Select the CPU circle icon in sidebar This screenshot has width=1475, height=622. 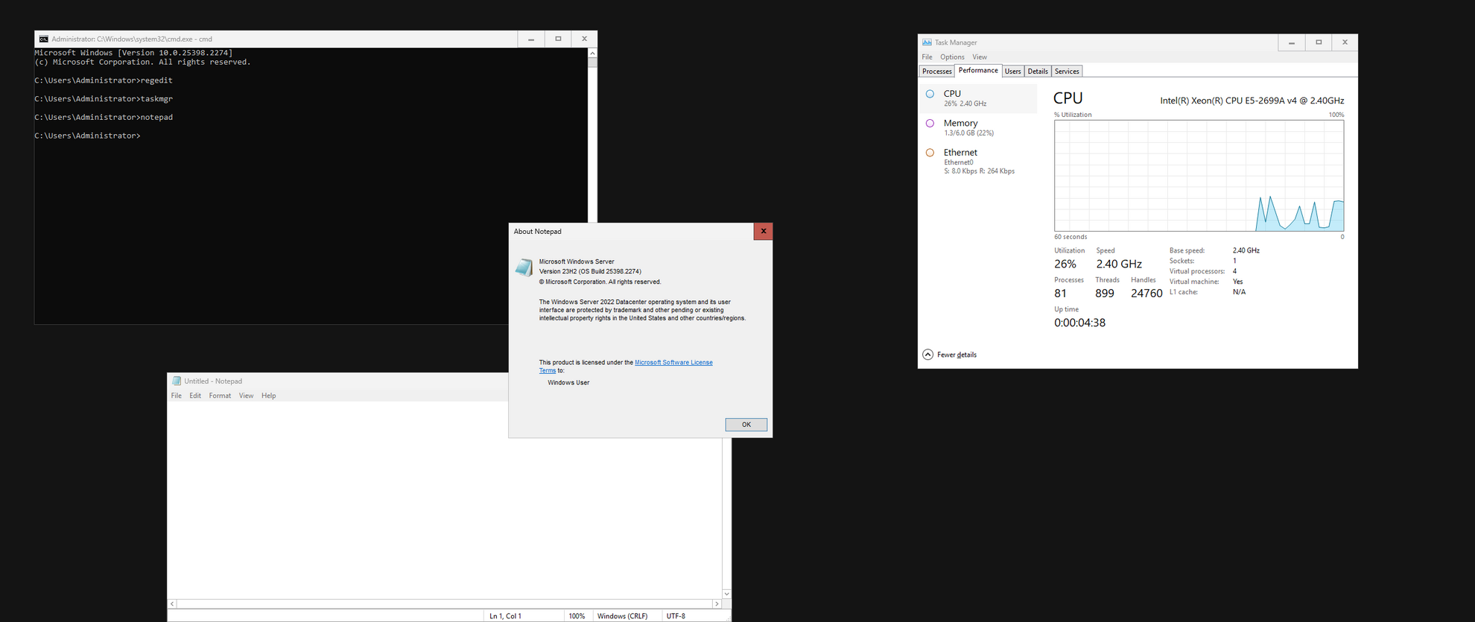930,94
